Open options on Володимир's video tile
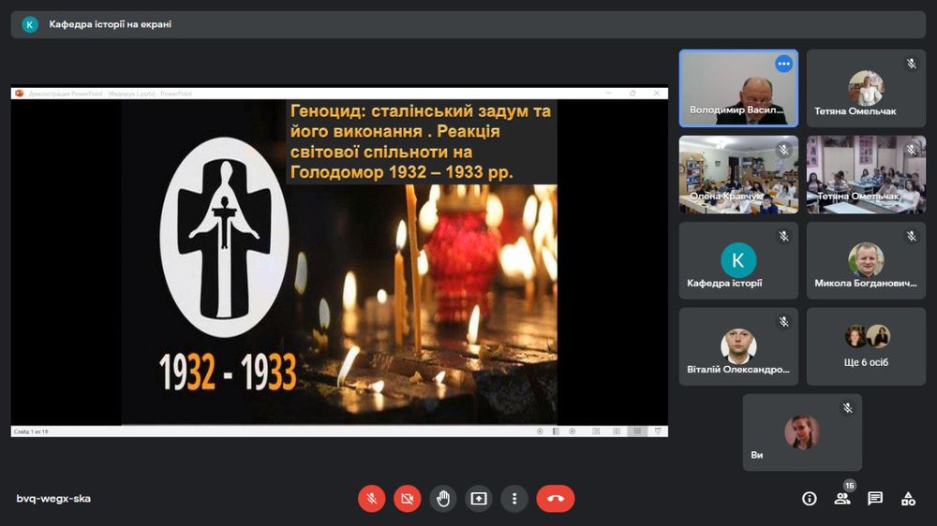 click(x=784, y=64)
